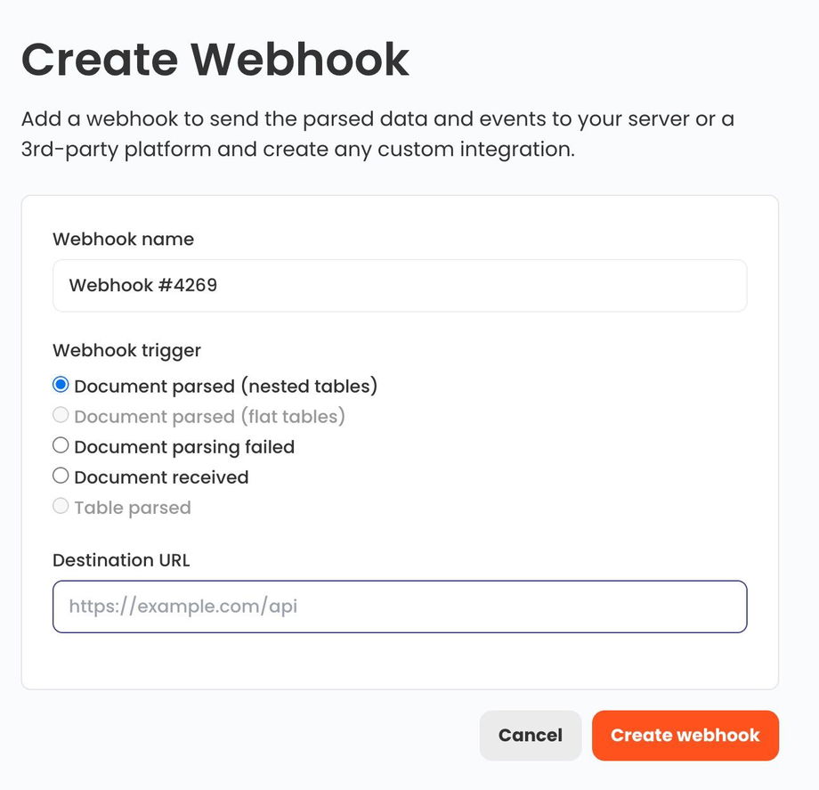Click the Document received label text
The width and height of the screenshot is (819, 790).
click(x=160, y=476)
